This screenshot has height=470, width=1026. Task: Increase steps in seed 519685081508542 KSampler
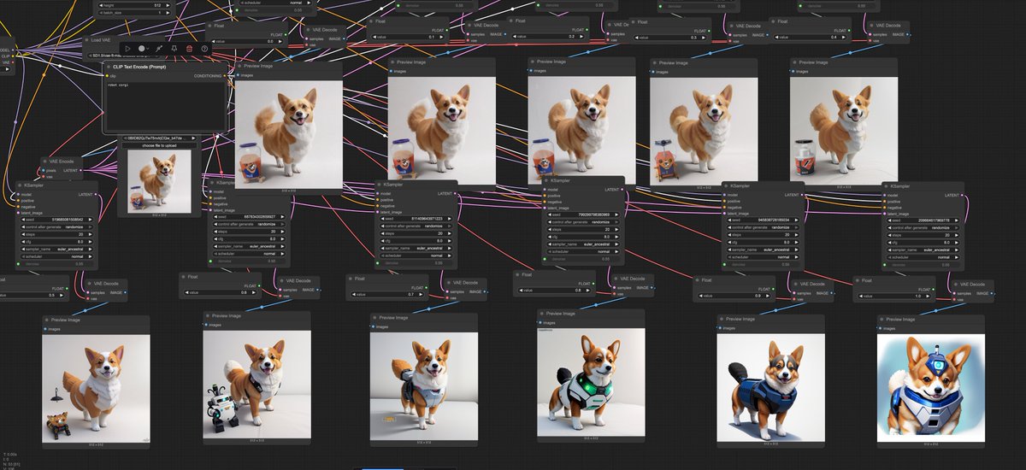coord(91,234)
